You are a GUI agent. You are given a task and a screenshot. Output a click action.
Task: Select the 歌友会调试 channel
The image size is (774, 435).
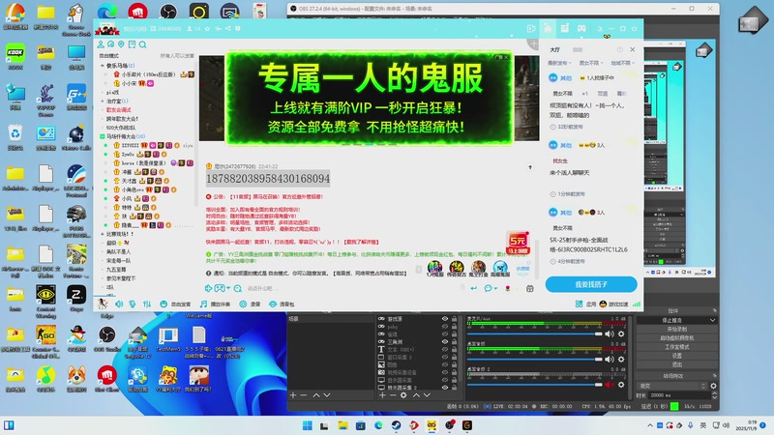tap(119, 110)
